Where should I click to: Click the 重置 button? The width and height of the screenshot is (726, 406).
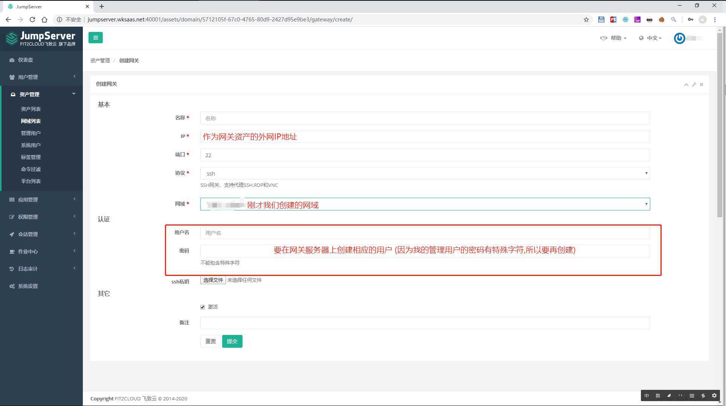210,341
